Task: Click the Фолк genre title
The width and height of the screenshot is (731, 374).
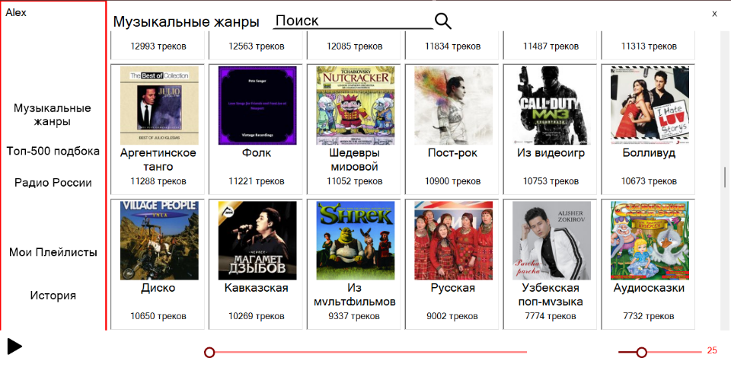Action: coord(257,153)
